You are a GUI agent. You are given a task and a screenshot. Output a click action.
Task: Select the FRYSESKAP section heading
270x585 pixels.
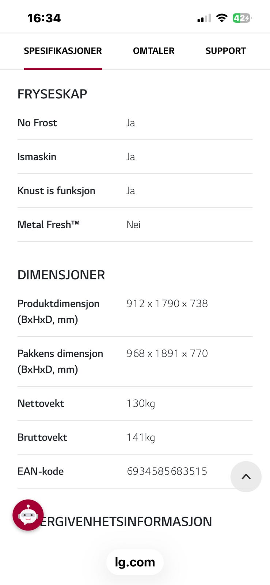(52, 94)
